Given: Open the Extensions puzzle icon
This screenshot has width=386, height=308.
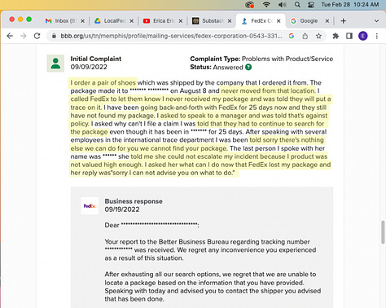Looking at the screenshot, I should click(x=336, y=36).
